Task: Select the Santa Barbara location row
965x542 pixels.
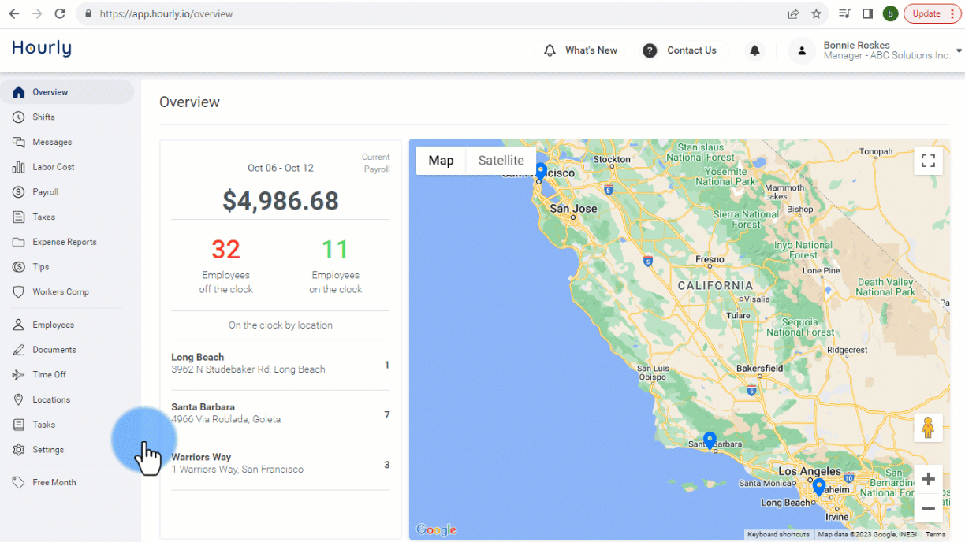Action: pos(281,415)
